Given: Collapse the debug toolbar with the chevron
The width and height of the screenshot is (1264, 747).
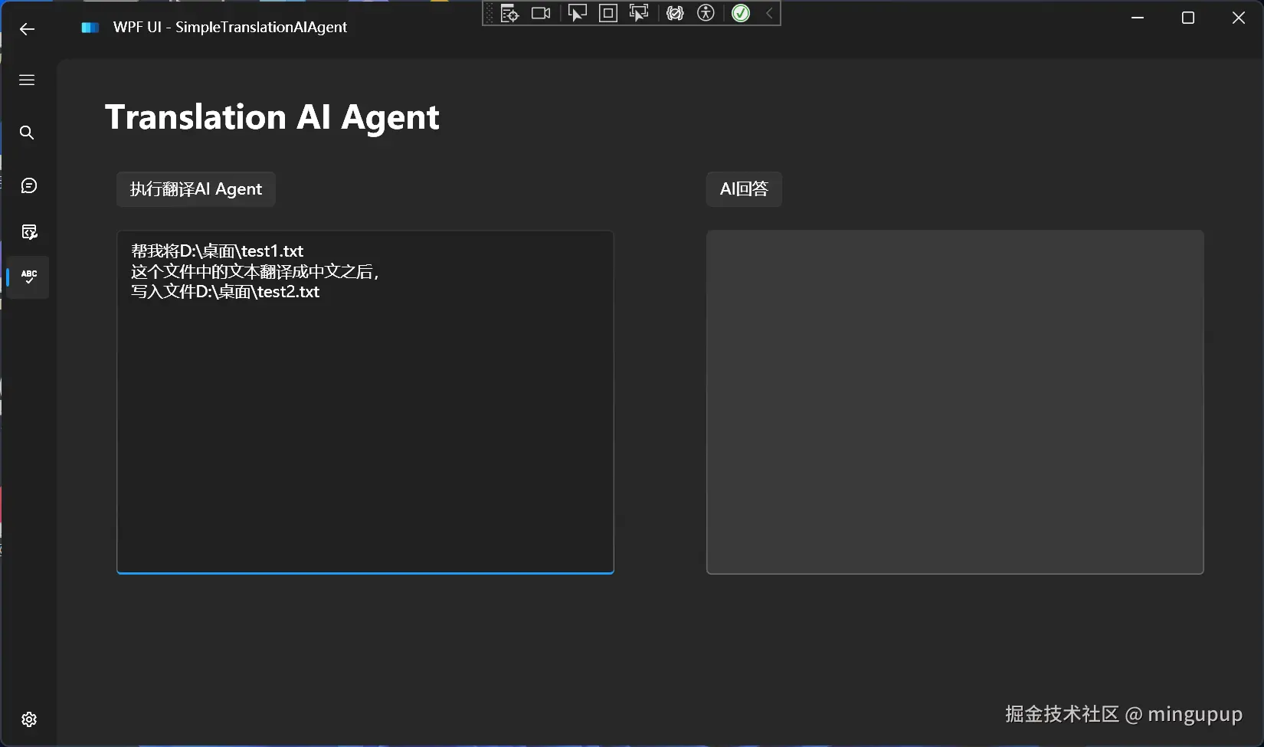Looking at the screenshot, I should point(770,13).
